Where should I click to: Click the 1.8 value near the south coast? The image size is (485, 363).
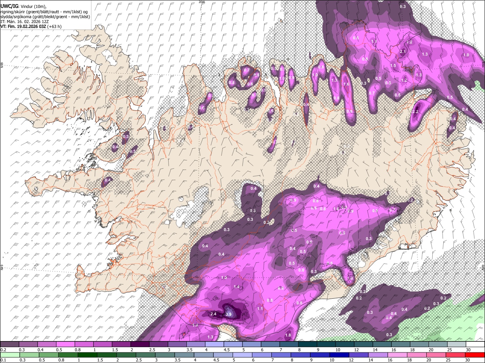288,335
